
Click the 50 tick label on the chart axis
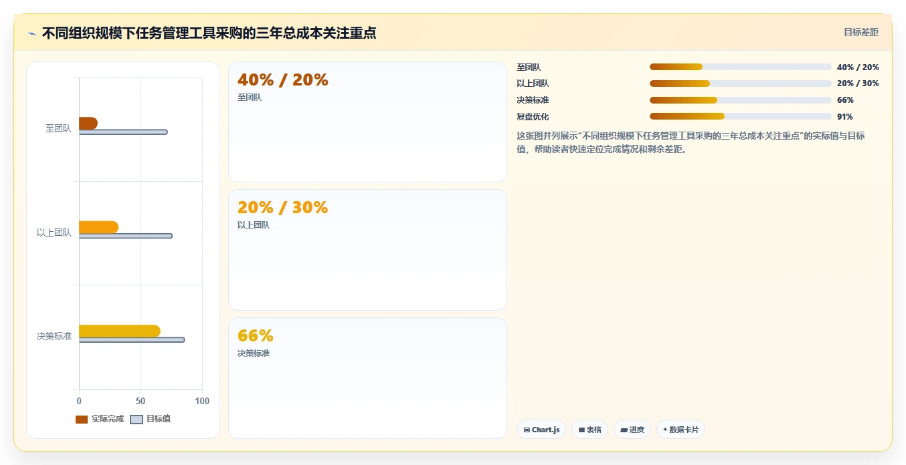tap(141, 401)
